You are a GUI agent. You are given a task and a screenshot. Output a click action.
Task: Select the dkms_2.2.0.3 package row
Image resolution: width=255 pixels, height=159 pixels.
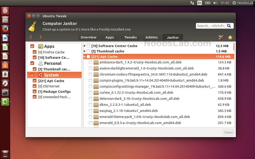pos(159,105)
